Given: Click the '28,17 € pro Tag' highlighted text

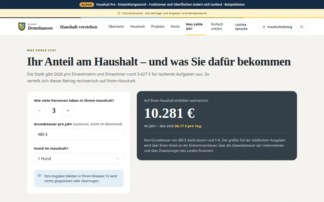Looking at the screenshot, I should (x=188, y=126).
